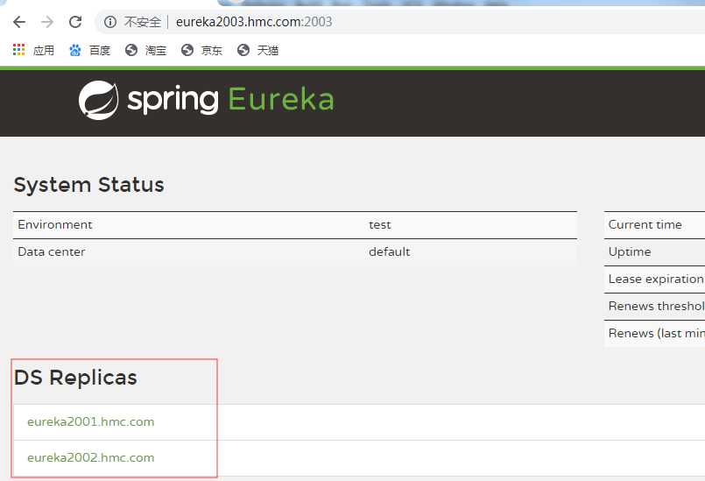705x481 pixels.
Task: Open the 应用 apps grid icon
Action: tap(19, 49)
